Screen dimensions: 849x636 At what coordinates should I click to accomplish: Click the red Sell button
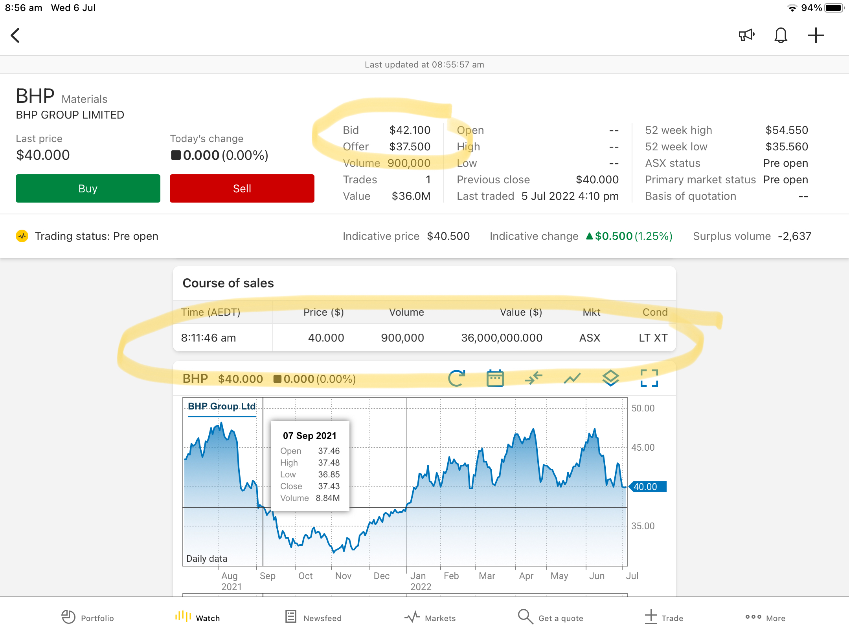(x=242, y=188)
